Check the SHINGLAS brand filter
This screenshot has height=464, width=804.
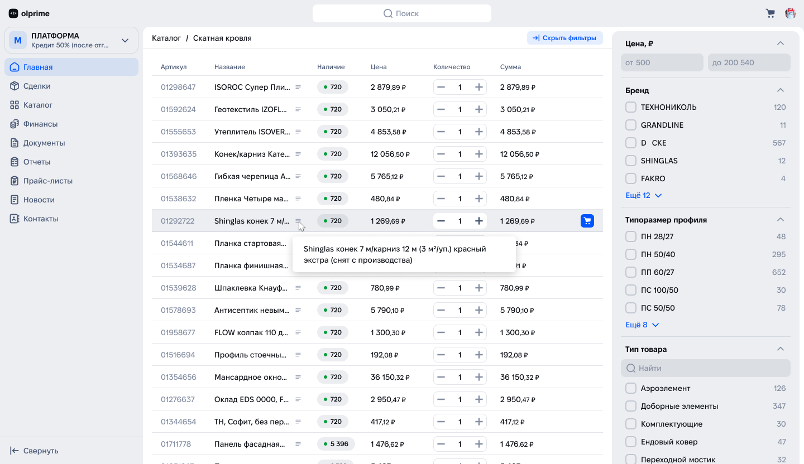631,161
